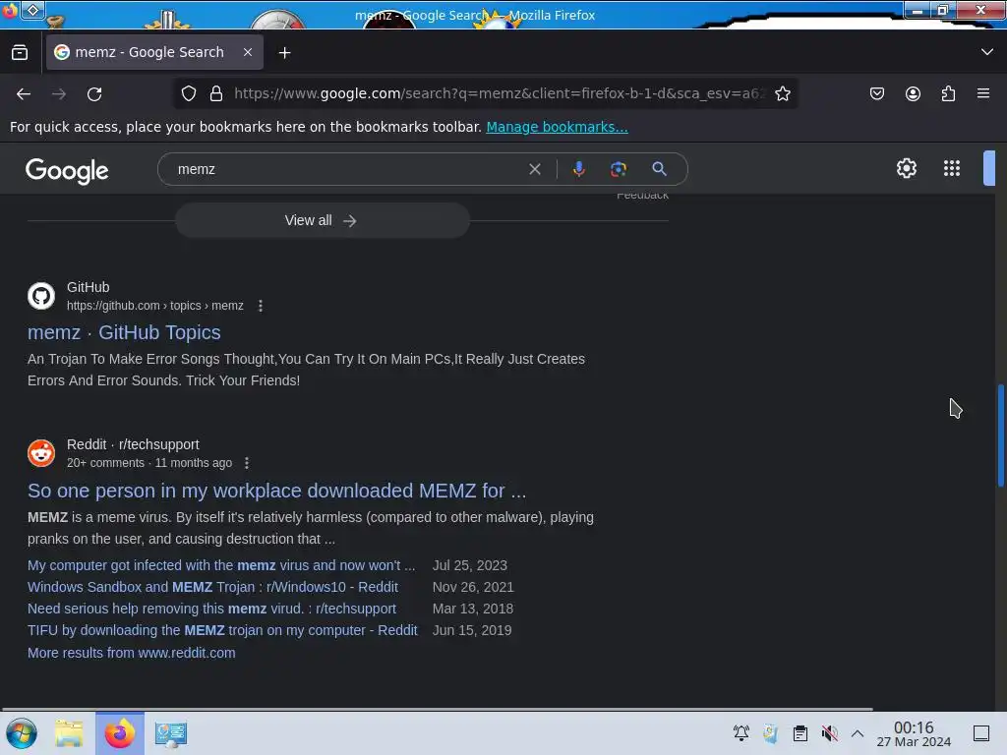This screenshot has height=755, width=1007.
Task: Click the horizontal scrollbar at bottom
Action: [437, 710]
